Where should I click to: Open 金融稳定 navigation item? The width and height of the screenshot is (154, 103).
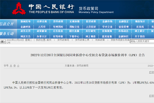(x=123, y=21)
